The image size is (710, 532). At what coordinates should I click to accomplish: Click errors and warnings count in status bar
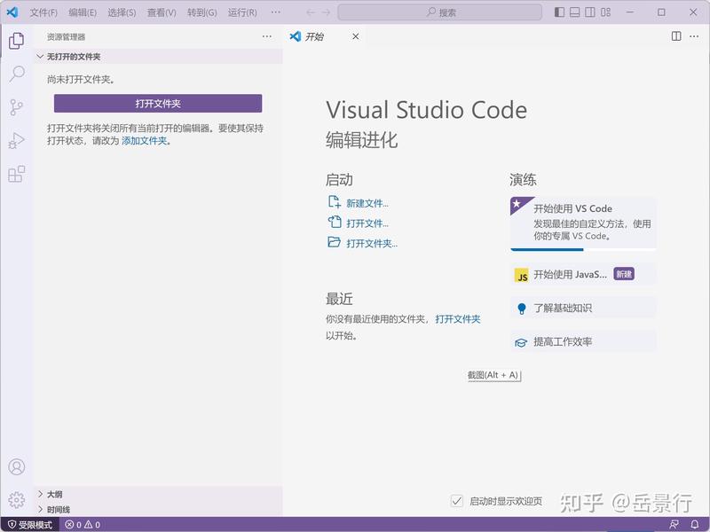coord(83,525)
